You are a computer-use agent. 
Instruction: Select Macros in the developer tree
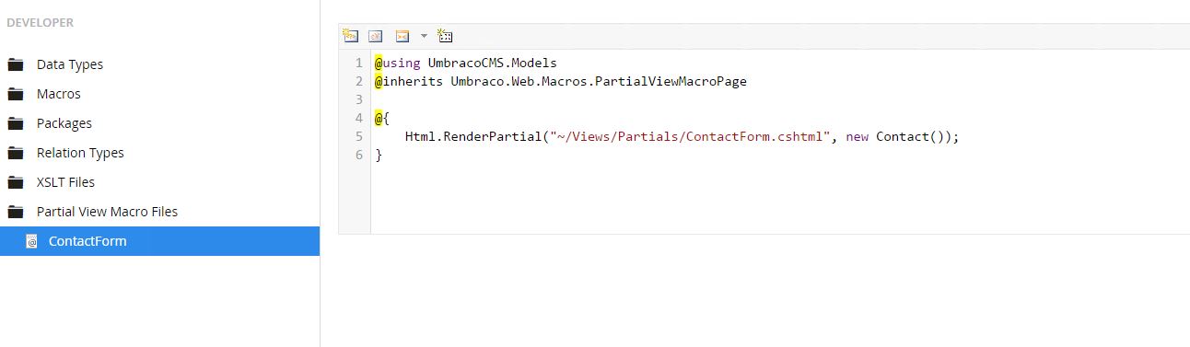[59, 94]
